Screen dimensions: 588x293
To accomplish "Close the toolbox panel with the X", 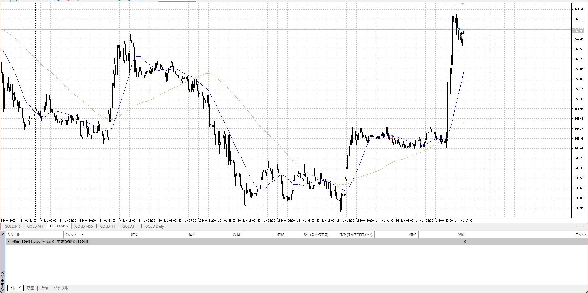I will click(3, 234).
